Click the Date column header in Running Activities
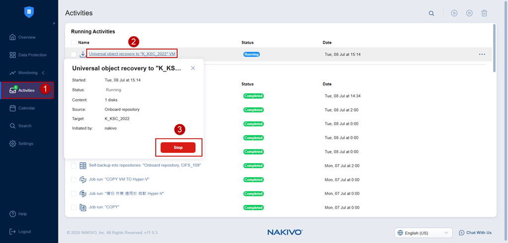The image size is (508, 243). [327, 43]
